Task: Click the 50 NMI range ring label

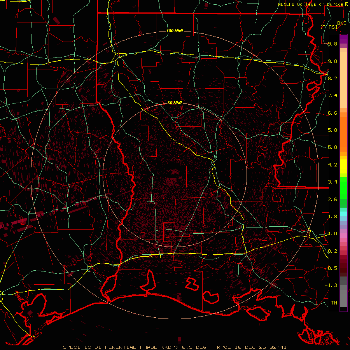Action: click(x=175, y=103)
